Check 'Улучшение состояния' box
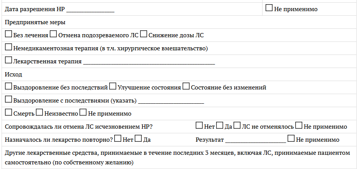The image size is (359, 169). click(113, 86)
